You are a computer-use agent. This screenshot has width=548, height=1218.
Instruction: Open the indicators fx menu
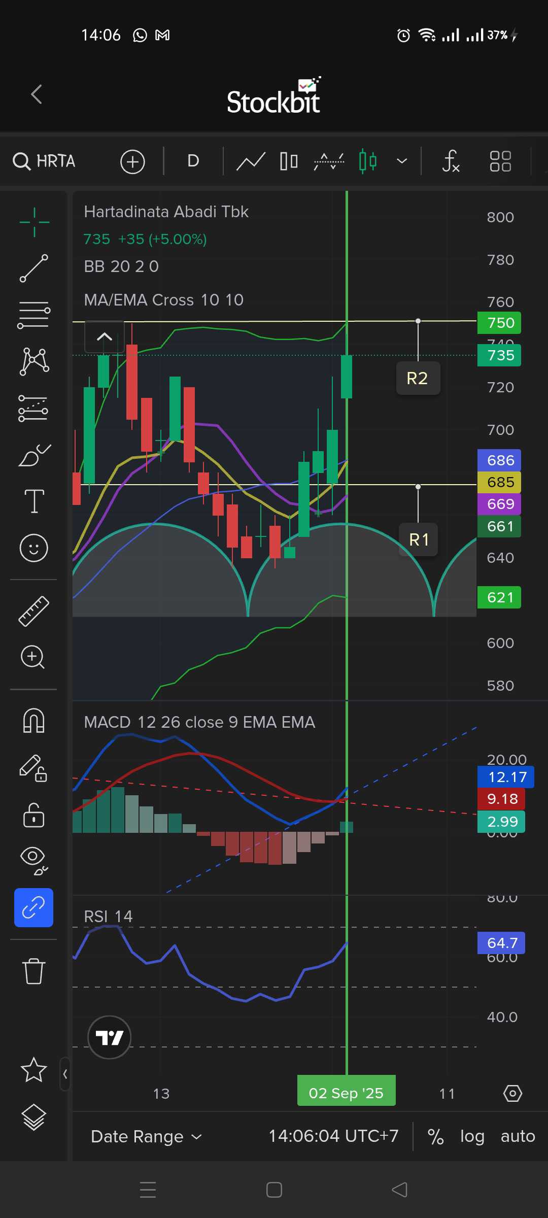tap(451, 161)
